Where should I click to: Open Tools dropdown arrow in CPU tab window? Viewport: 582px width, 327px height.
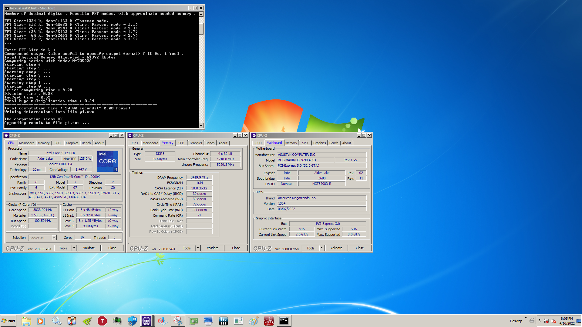pyautogui.click(x=74, y=248)
